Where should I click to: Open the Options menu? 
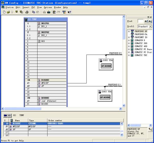[x=48, y=7]
